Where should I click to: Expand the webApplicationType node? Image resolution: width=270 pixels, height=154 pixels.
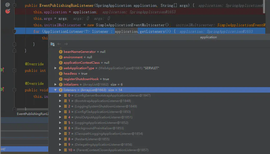[56, 68]
